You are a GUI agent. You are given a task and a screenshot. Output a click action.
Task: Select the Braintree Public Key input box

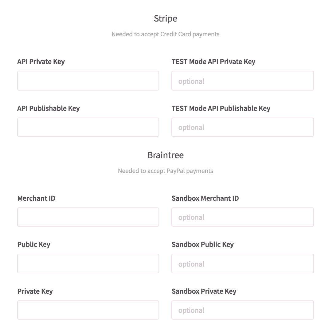click(x=88, y=264)
